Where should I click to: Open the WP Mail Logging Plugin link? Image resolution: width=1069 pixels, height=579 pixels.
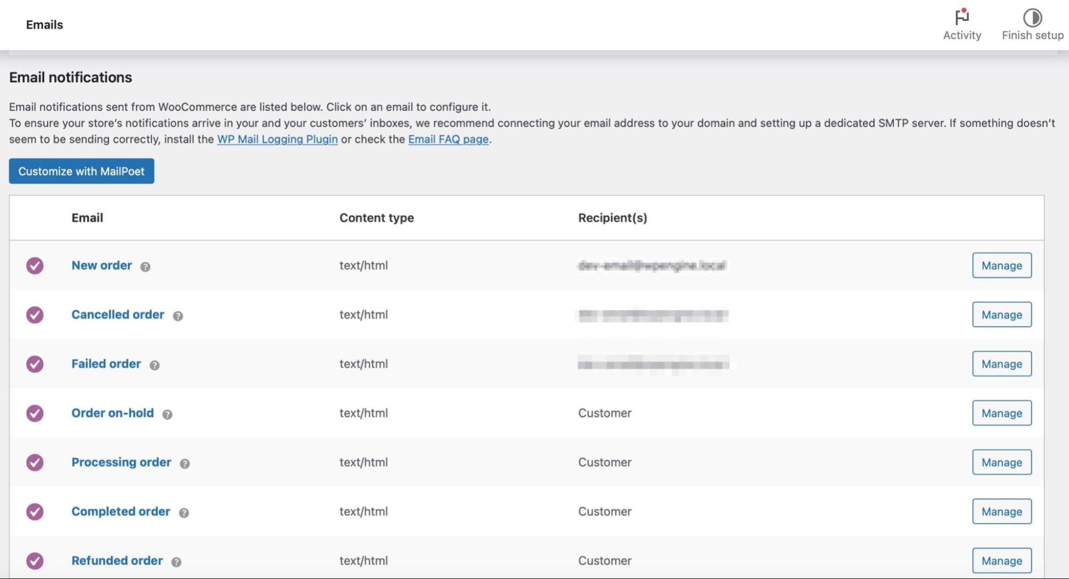276,139
